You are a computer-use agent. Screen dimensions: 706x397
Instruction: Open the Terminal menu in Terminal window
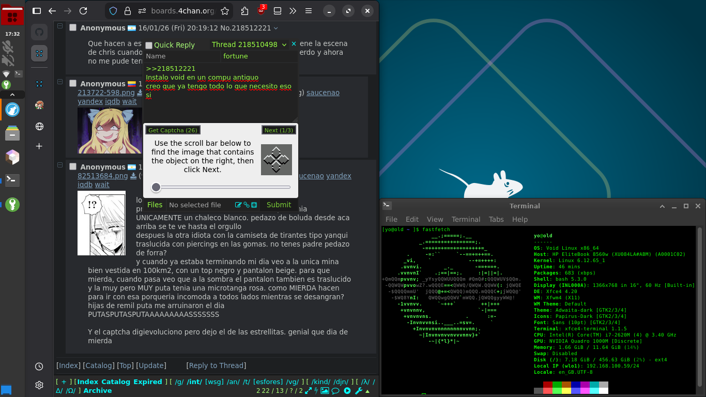tap(466, 219)
